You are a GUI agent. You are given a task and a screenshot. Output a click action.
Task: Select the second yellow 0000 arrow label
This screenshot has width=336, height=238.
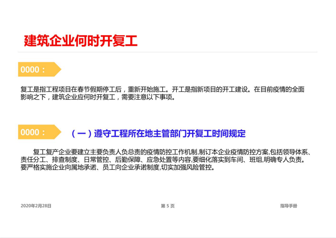coord(40,132)
